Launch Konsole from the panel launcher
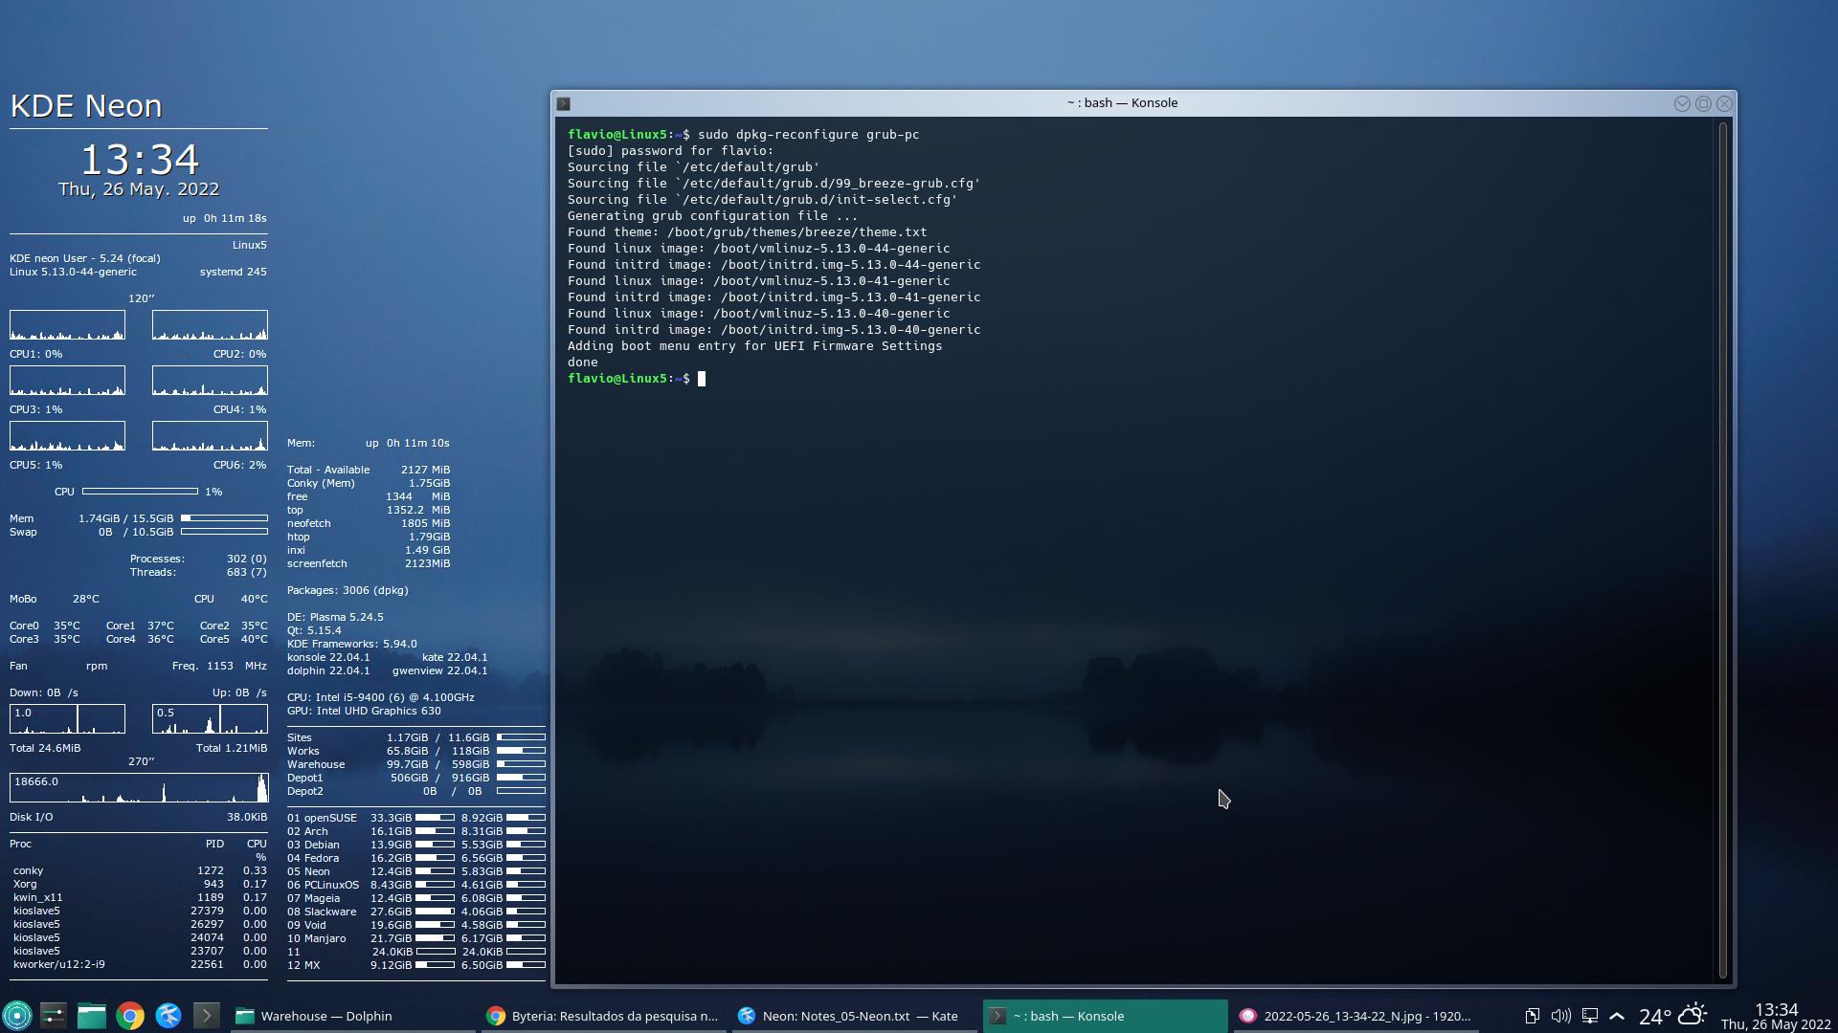1838x1033 pixels. [x=207, y=1016]
